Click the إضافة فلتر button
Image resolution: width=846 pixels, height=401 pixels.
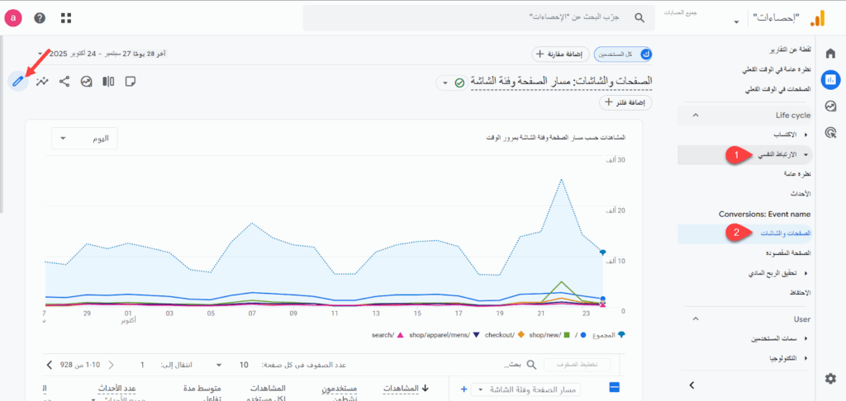tap(628, 103)
